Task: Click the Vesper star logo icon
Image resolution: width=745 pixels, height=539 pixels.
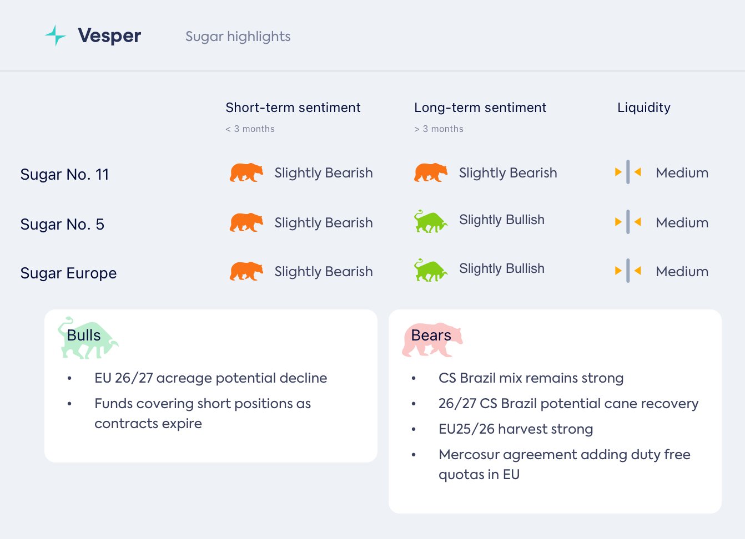Action: tap(56, 35)
